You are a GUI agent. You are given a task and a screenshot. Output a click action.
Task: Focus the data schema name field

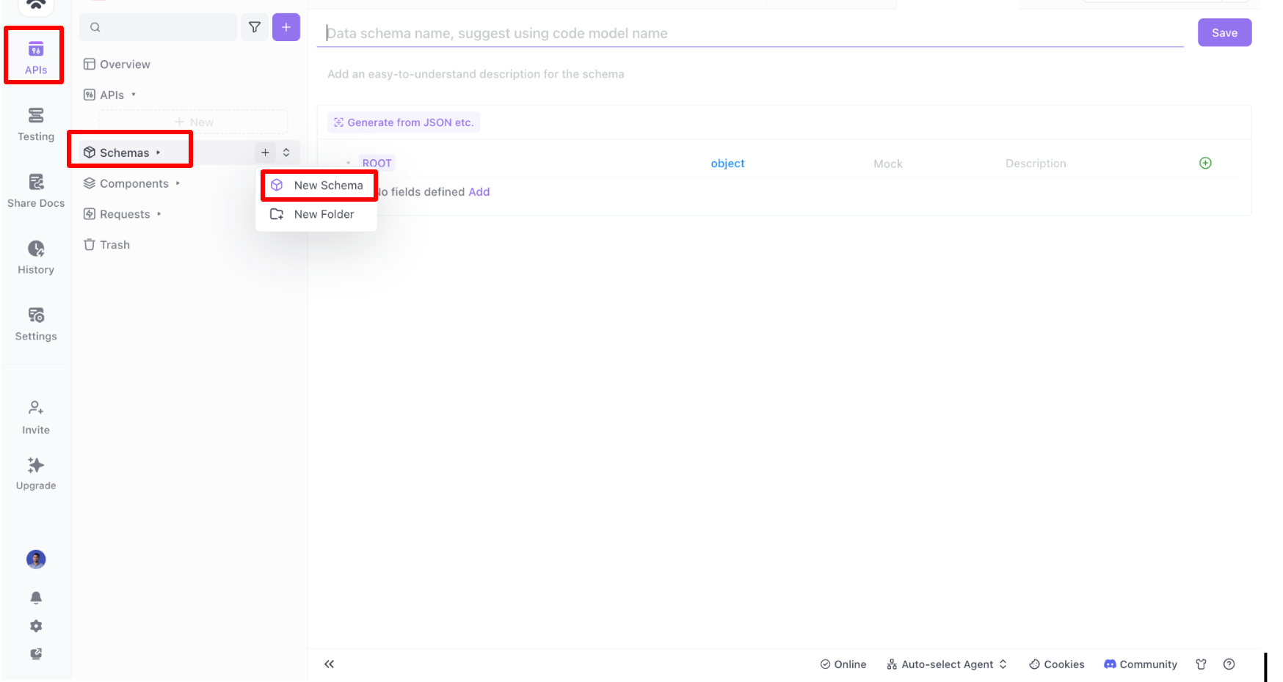pyautogui.click(x=750, y=33)
